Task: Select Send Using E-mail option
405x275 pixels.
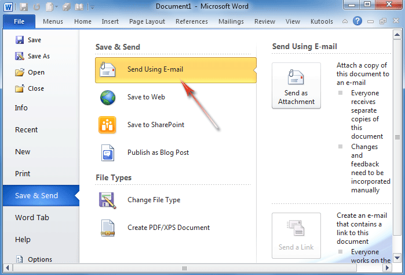Action: point(176,70)
